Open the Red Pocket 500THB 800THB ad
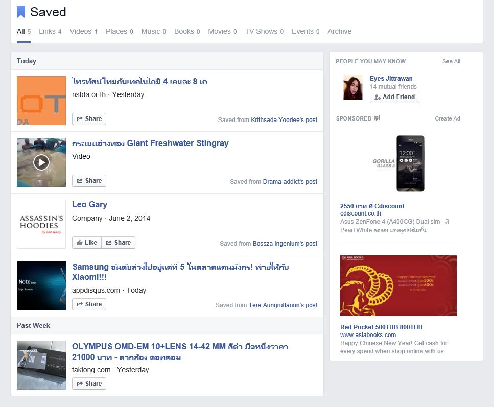This screenshot has height=407, width=494. coord(381,327)
